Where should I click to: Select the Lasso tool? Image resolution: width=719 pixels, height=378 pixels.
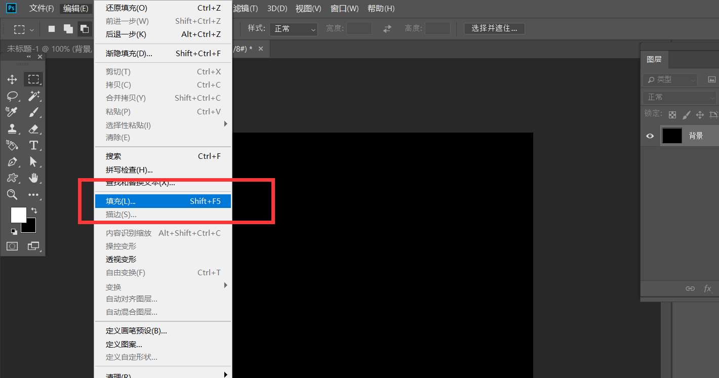point(12,96)
